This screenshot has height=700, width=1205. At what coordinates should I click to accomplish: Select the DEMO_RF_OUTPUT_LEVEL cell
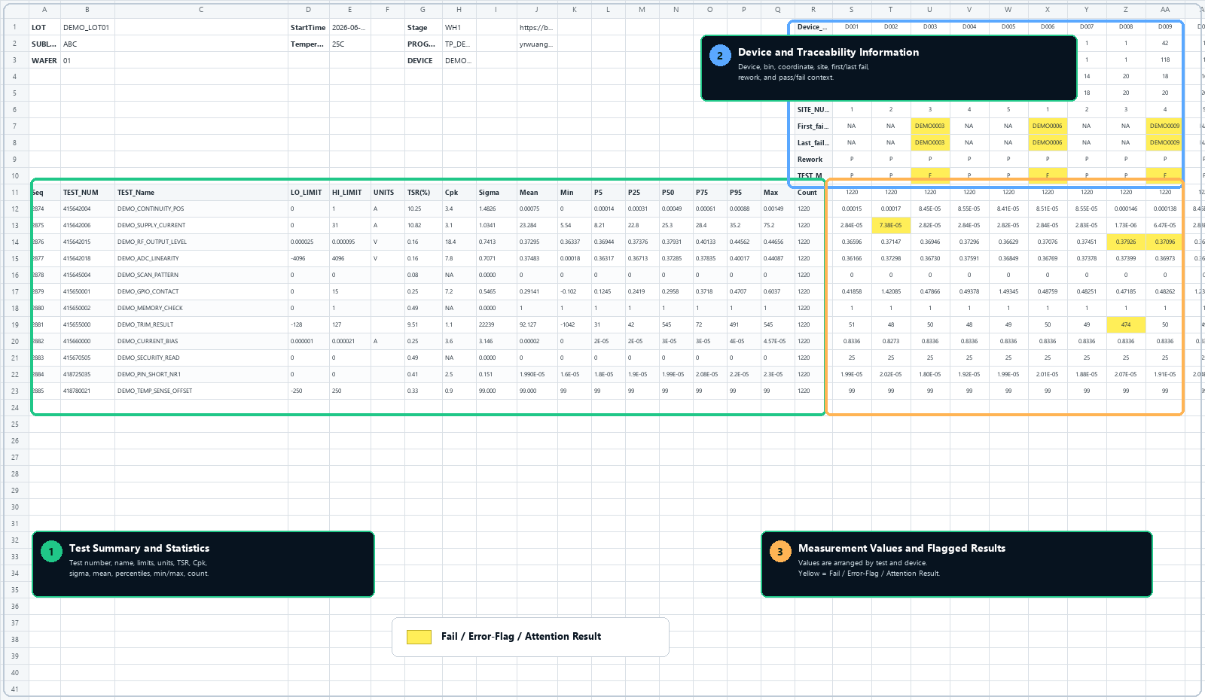[202, 242]
